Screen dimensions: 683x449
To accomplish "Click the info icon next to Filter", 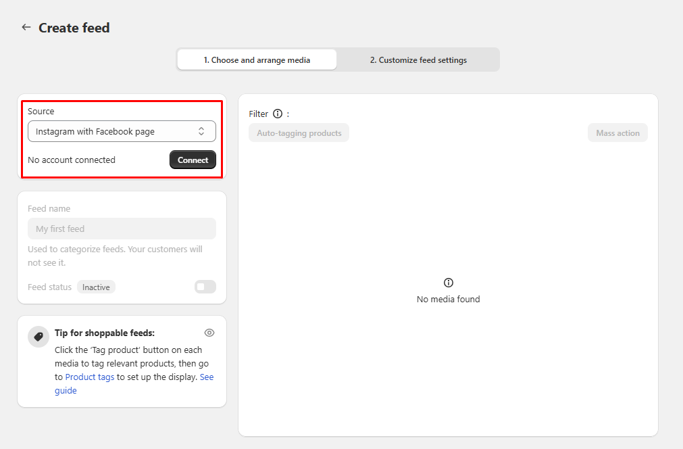I will (278, 114).
